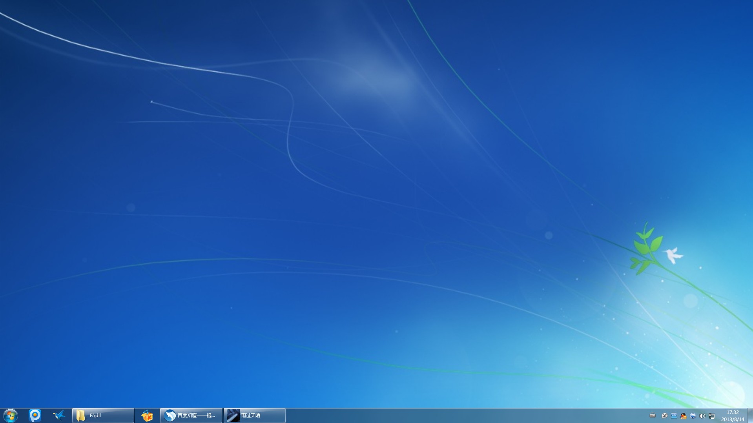Screen dimensions: 753x423
Task: Launch PPTV from the taskbar
Action: (35, 415)
